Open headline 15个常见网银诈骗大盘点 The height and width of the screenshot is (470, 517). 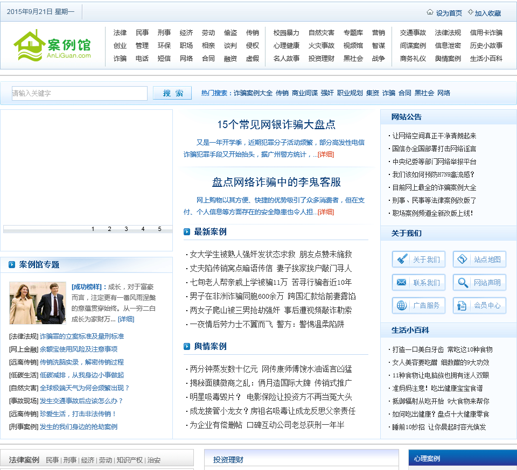point(276,124)
